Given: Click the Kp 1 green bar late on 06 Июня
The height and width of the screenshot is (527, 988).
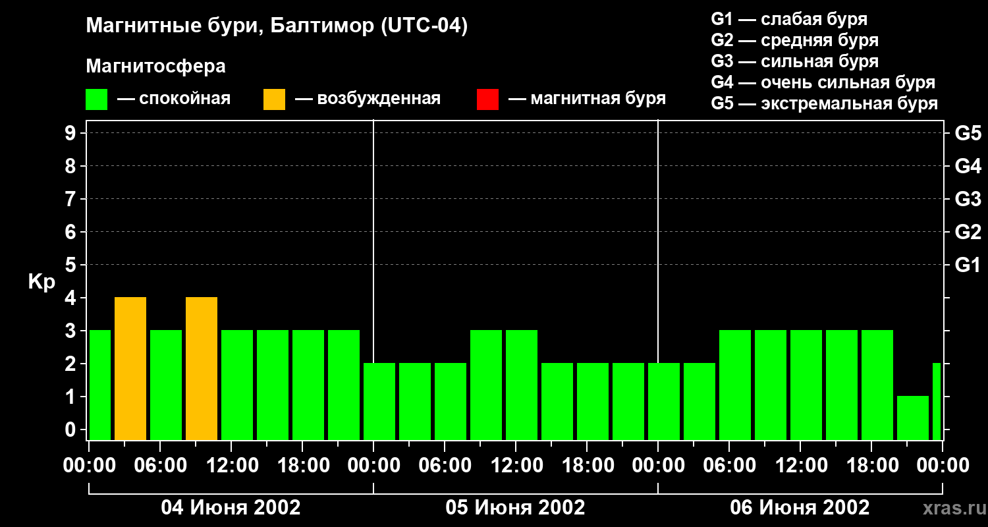Looking at the screenshot, I should pos(913,418).
